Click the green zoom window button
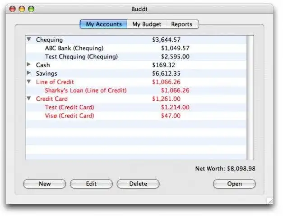The height and width of the screenshot is (216, 283). pos(31,9)
